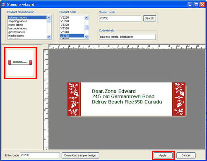Screen dimensions: 207x161
Task: Select product code V3340
Action: [x=65, y=32]
